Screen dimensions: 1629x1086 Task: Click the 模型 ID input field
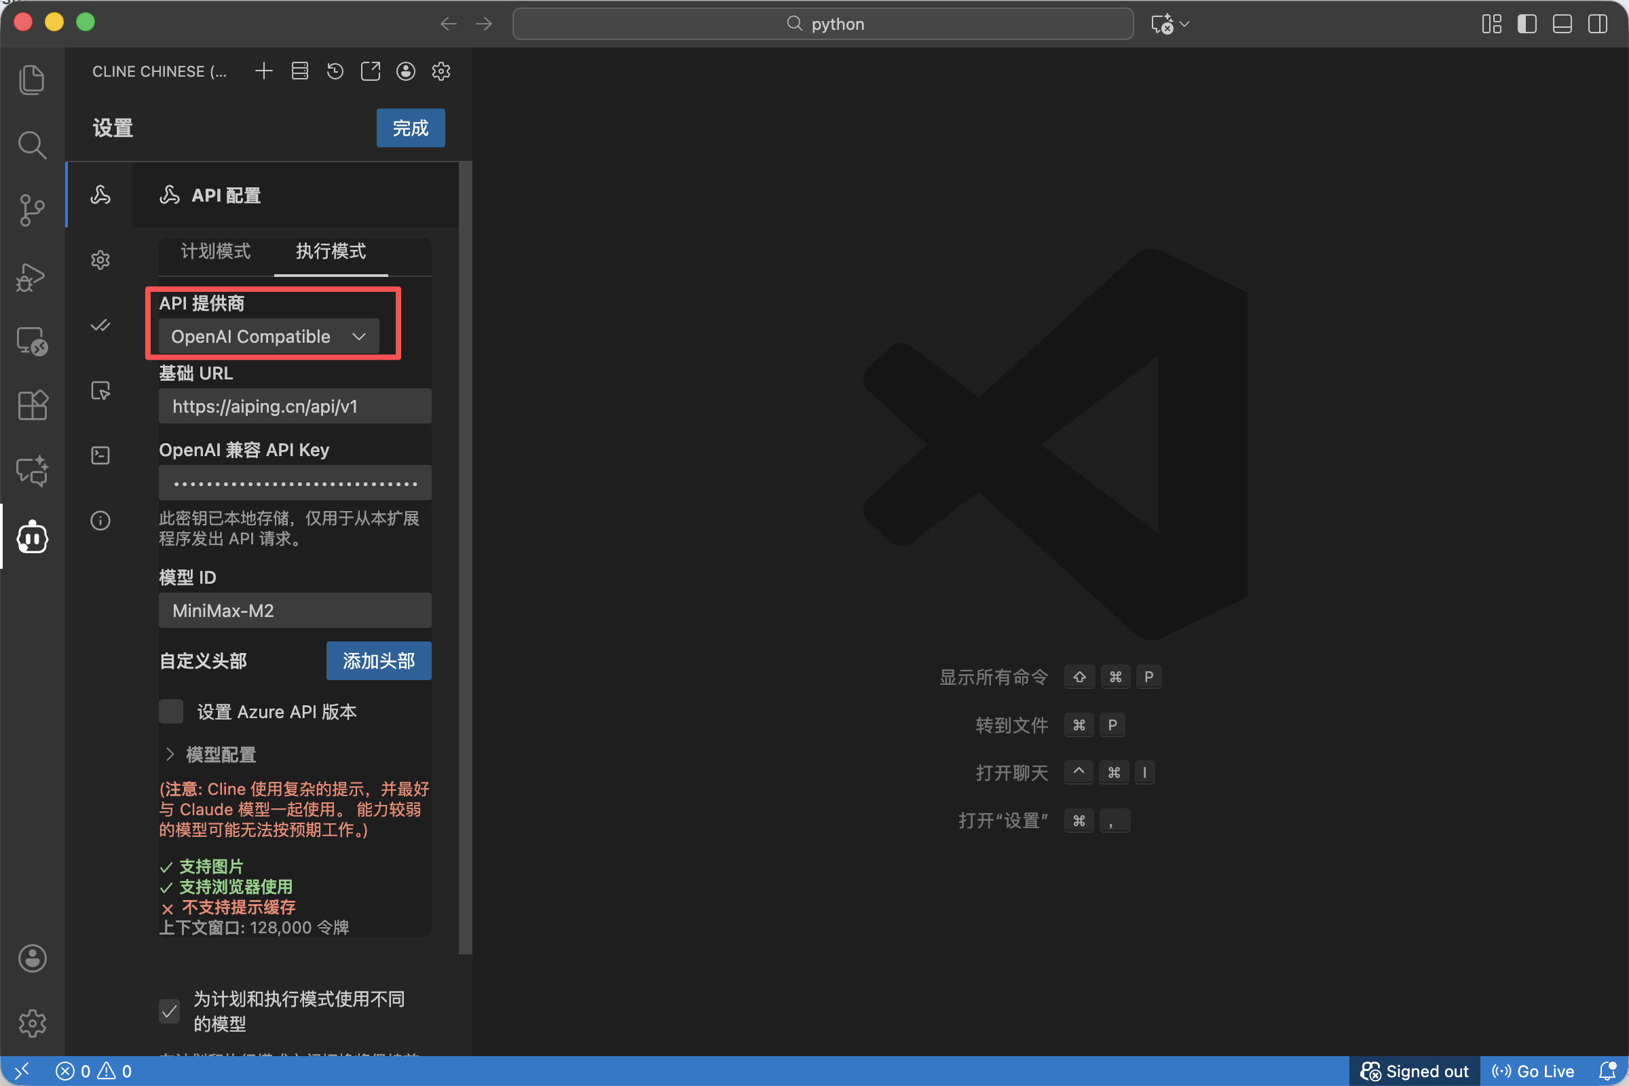[295, 610]
